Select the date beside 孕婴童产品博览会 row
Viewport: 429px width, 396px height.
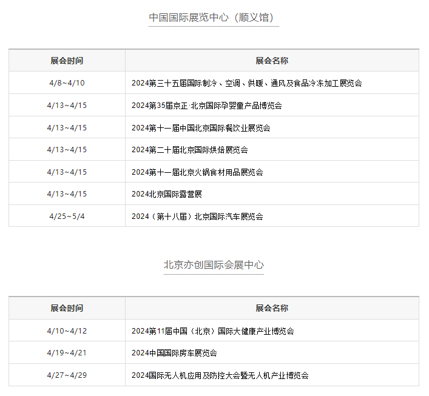pyautogui.click(x=67, y=106)
